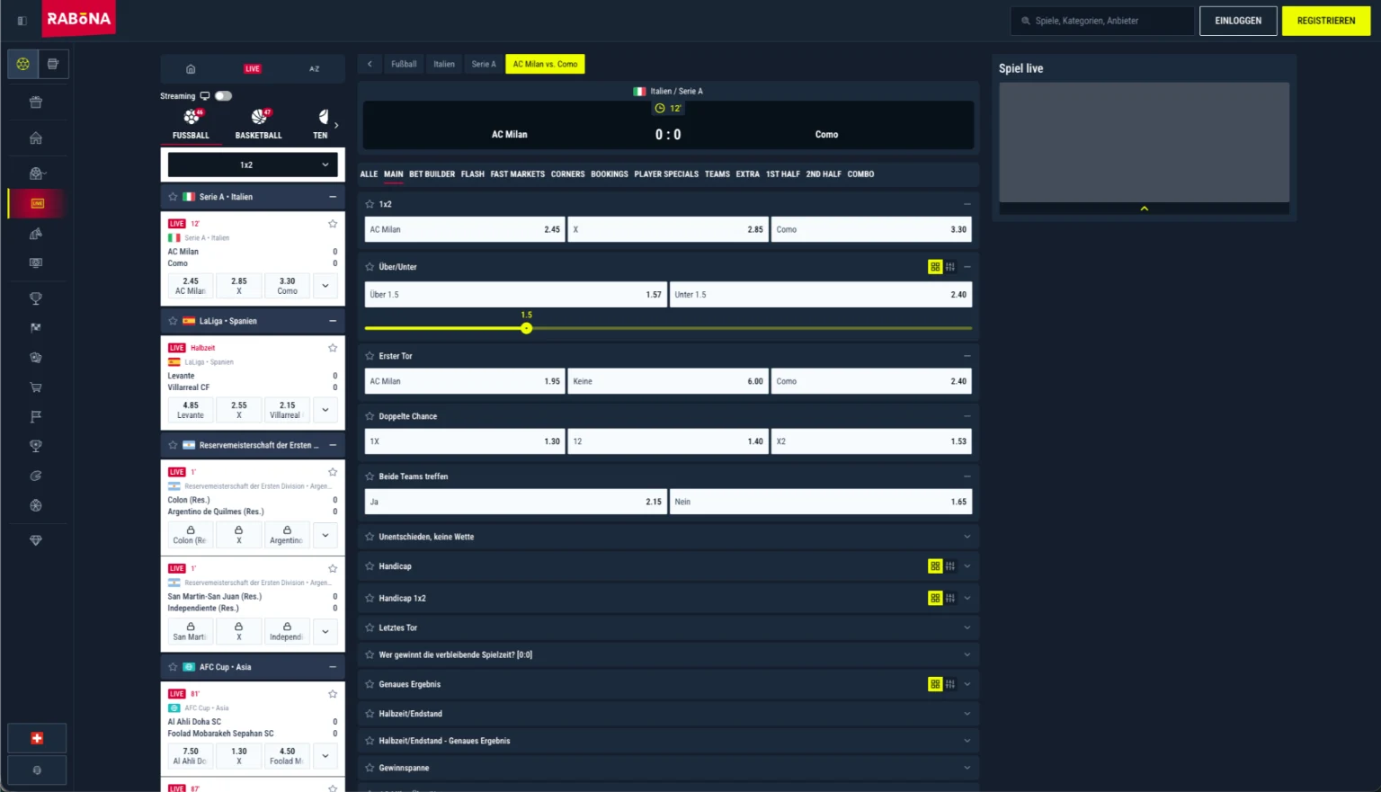1381x792 pixels.
Task: Expand the Letztes Tor market
Action: pyautogui.click(x=967, y=627)
